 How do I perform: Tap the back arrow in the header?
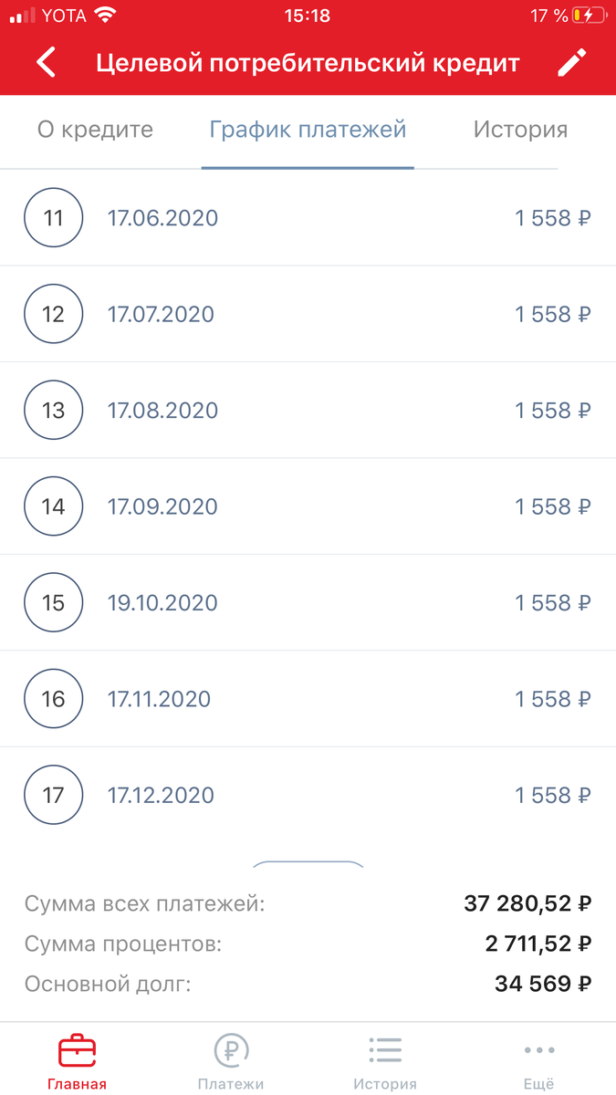pos(45,62)
